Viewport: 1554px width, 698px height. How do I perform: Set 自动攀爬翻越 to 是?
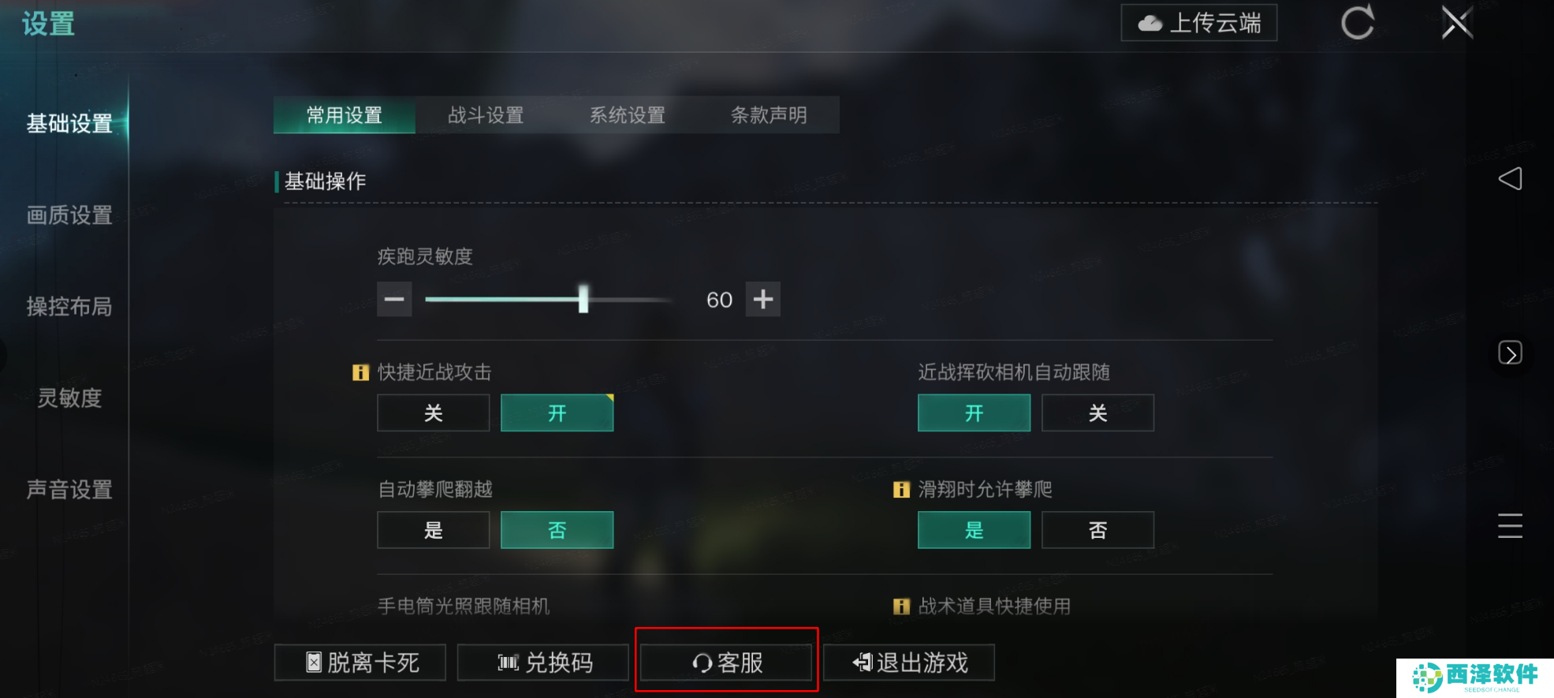pos(434,530)
